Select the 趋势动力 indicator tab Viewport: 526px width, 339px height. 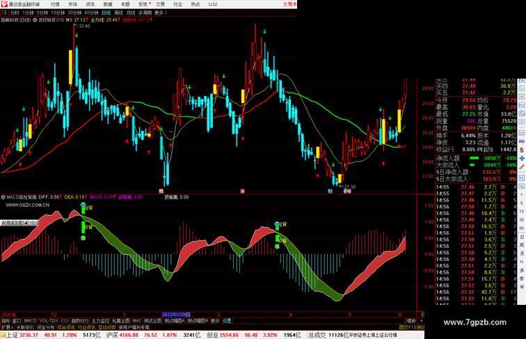point(80,321)
